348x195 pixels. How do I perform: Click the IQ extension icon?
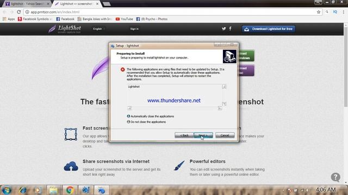[335, 12]
